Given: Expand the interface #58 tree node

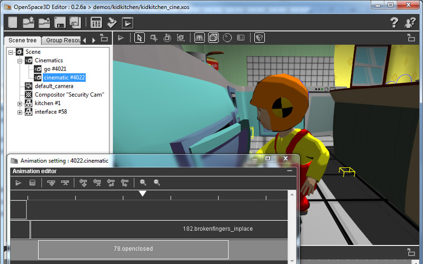Looking at the screenshot, I should [20, 112].
